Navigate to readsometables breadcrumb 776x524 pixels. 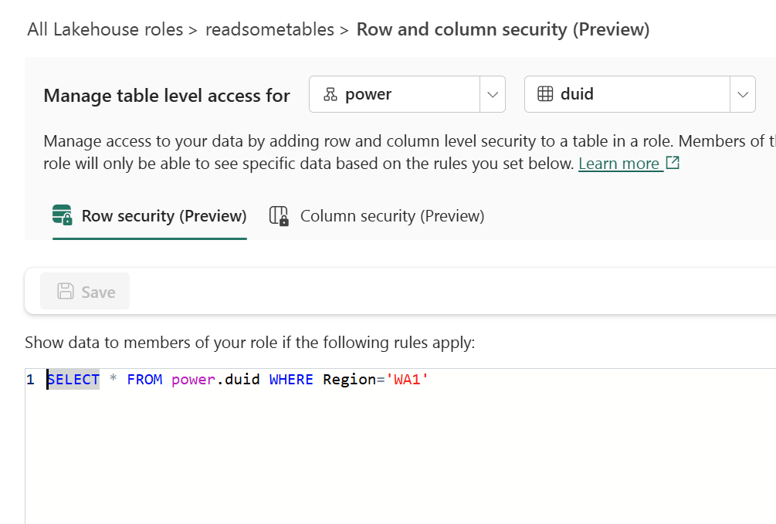point(269,30)
